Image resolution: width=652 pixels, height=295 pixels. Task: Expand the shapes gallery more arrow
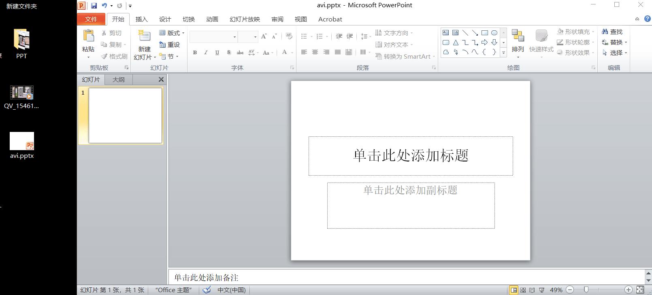tap(503, 53)
